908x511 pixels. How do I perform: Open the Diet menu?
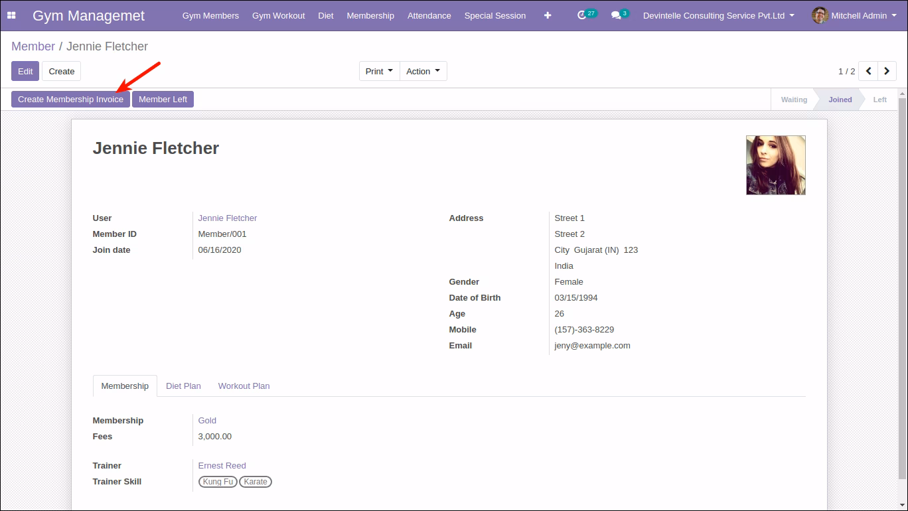(x=326, y=15)
